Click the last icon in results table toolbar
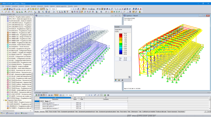211x119 pixels. 108,95
